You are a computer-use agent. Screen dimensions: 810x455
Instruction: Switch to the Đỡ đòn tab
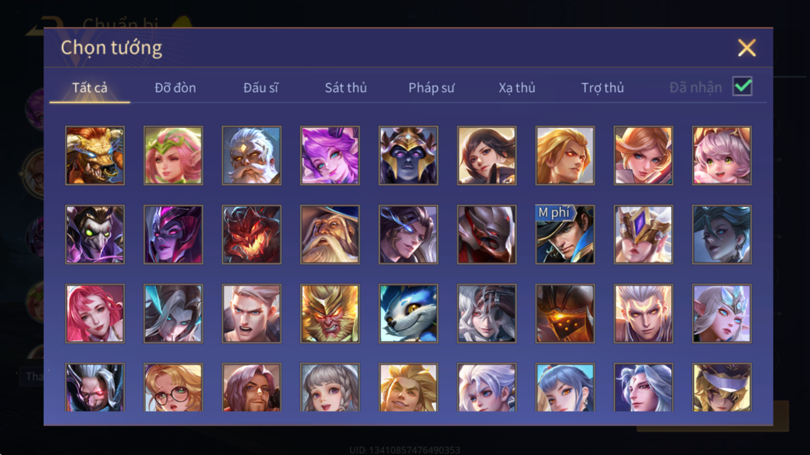tap(175, 88)
